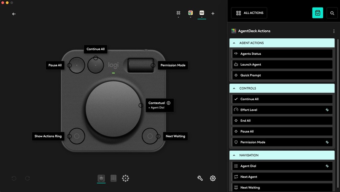Switch to the dial device view
This screenshot has width=340, height=192.
coord(101,178)
